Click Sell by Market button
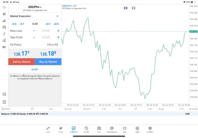The image size is (198, 138). pos(22,62)
